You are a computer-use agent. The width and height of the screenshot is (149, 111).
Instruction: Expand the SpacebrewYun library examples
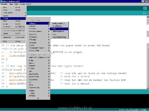(38, 88)
